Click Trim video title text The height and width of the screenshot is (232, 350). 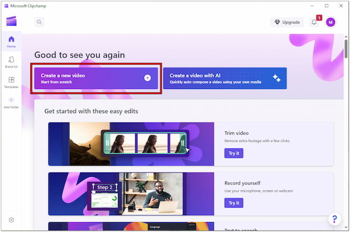point(236,133)
